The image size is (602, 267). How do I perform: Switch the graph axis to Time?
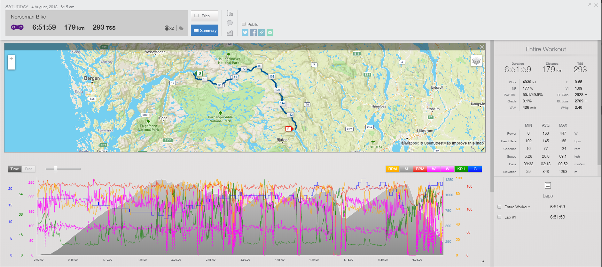[x=15, y=169]
